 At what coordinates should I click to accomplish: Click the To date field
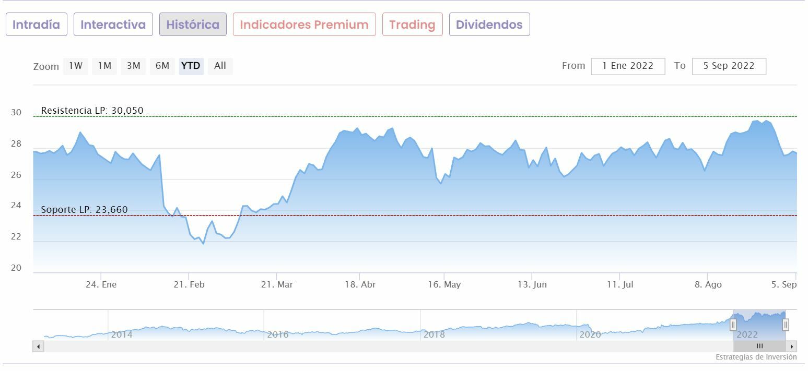729,66
